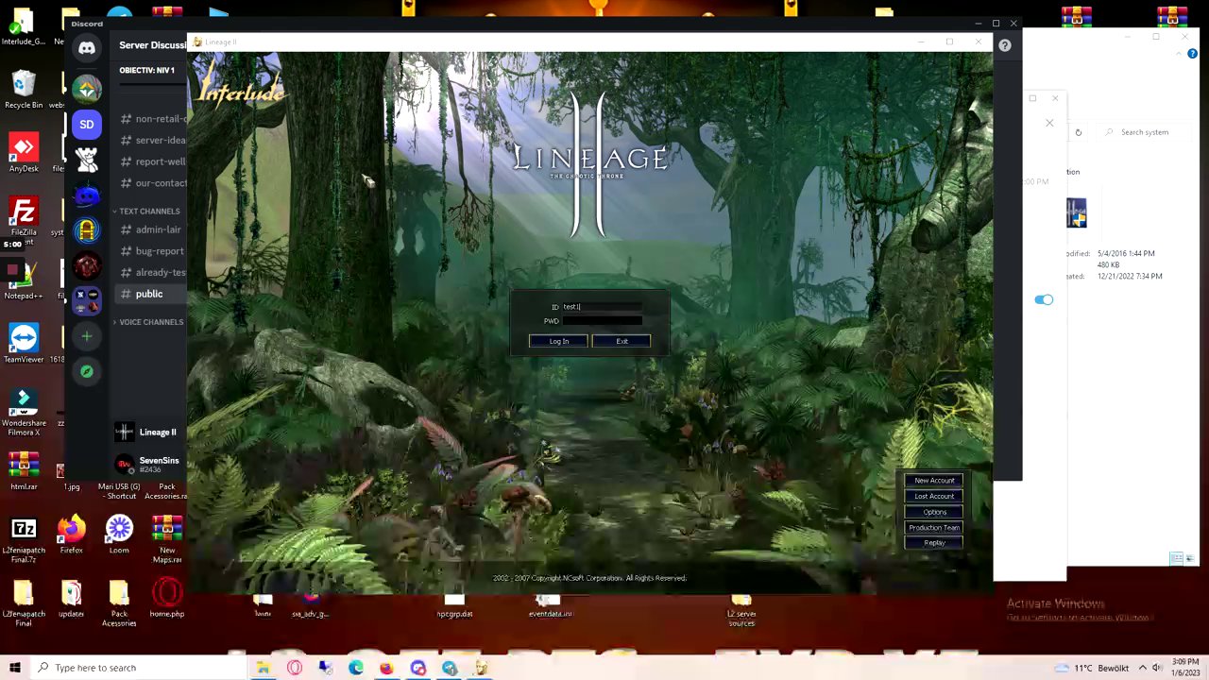Click the refresh icon in Explorer window
This screenshot has height=680, width=1209.
click(1078, 132)
